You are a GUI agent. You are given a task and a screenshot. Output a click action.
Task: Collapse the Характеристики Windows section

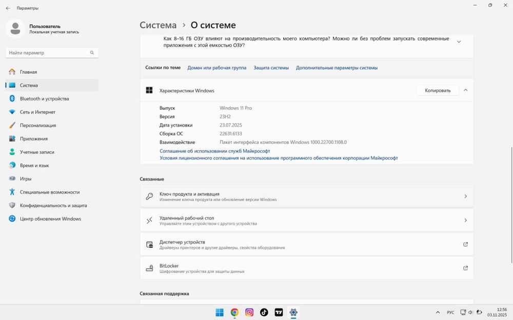(x=466, y=90)
